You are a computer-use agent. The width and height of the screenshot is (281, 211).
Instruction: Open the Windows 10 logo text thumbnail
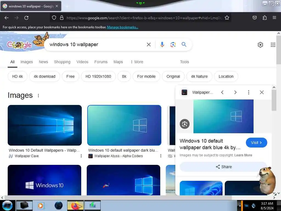click(44, 180)
